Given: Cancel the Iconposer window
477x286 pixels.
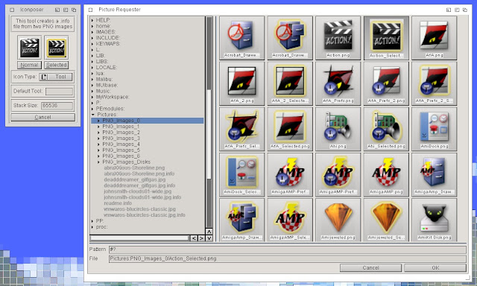Looking at the screenshot, I should (43, 117).
